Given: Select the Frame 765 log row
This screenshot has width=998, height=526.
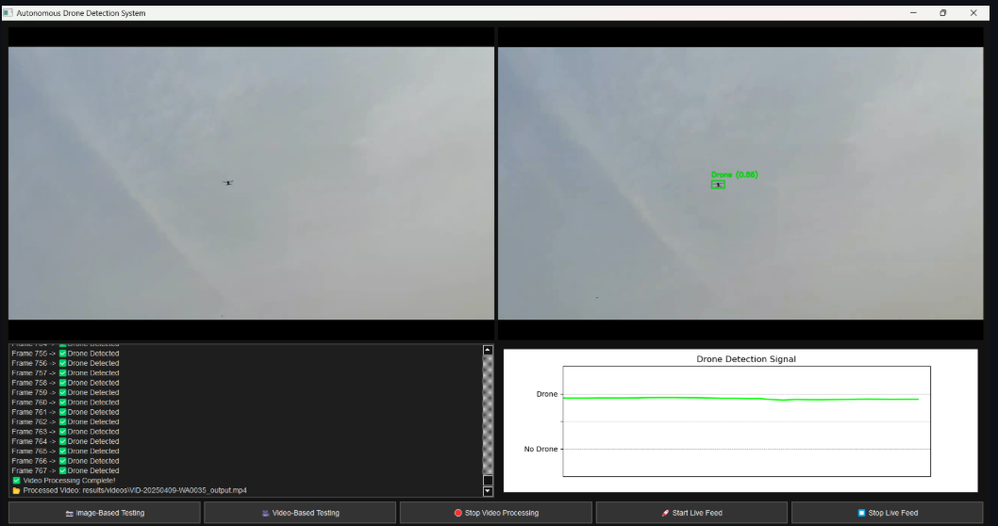Looking at the screenshot, I should (x=65, y=451).
